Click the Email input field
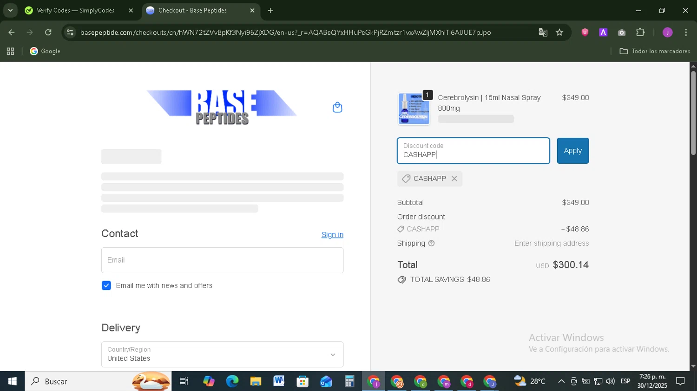 pos(222,260)
